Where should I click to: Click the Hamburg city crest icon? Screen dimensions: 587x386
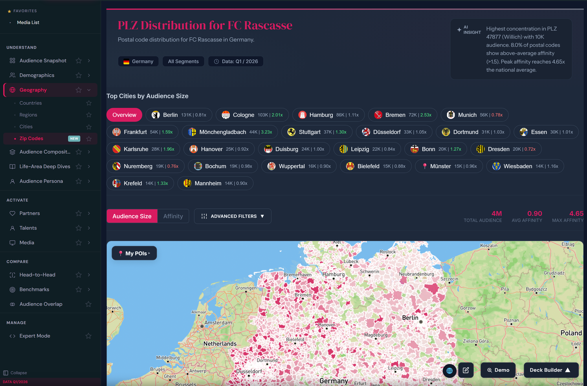(302, 115)
